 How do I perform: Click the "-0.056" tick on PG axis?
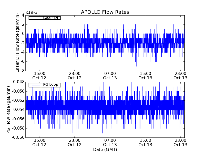(x=18, y=119)
